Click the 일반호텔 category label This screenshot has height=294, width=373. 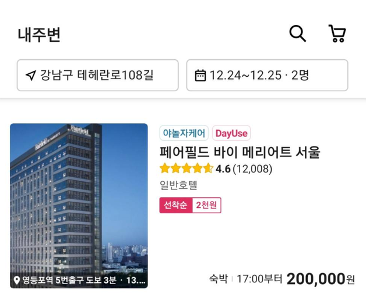pyautogui.click(x=178, y=185)
